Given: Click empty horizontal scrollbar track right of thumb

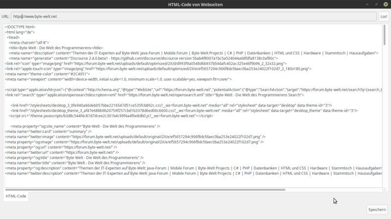Looking at the screenshot, I should pos(332,190).
